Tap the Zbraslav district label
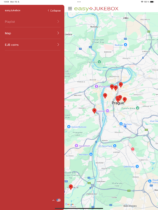Screen dimensions: 158x210 pyautogui.click(x=91, y=194)
